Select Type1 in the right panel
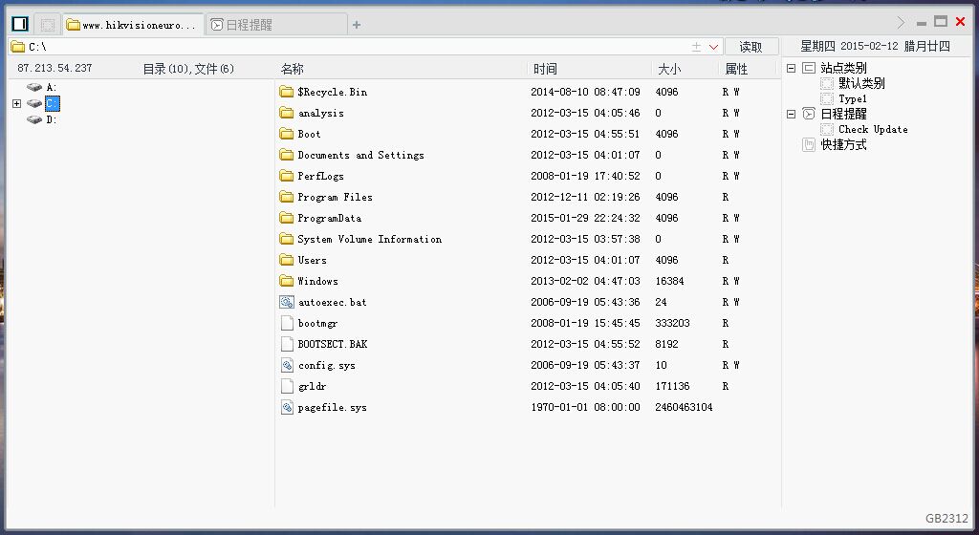 853,98
